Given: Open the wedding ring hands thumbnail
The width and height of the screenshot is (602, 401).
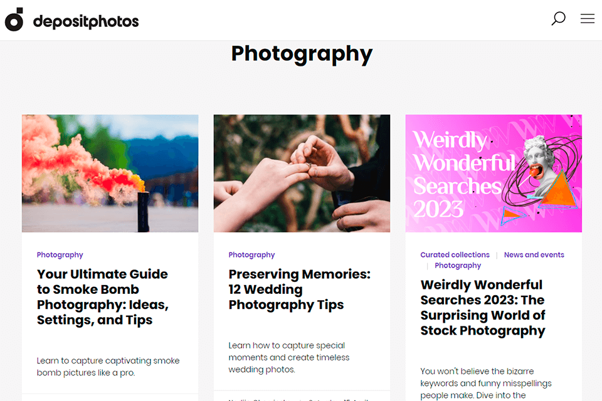Looking at the screenshot, I should [x=302, y=174].
